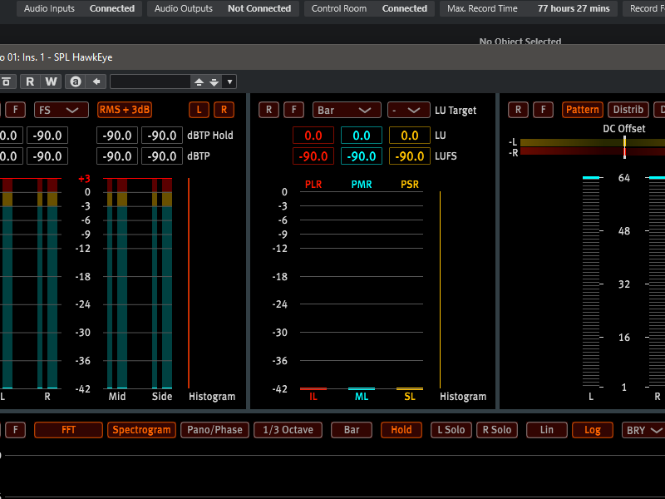Select Lin frequency scaling
The width and height of the screenshot is (665, 499).
click(547, 430)
